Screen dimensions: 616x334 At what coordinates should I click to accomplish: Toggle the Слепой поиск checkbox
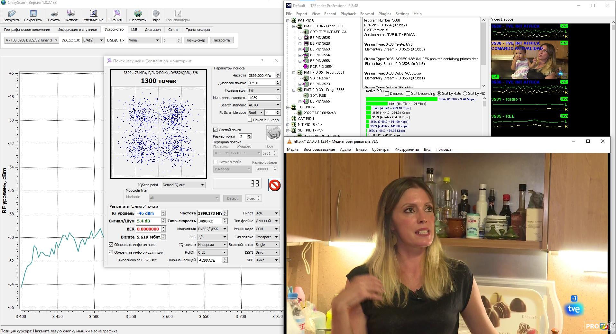click(216, 130)
